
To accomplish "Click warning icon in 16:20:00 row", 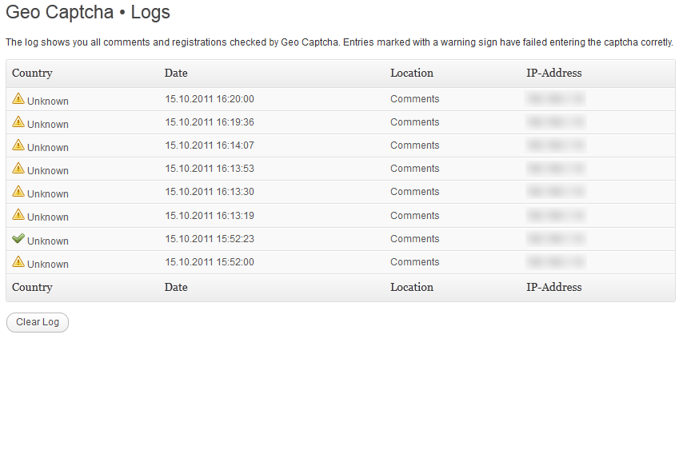I will click(18, 98).
